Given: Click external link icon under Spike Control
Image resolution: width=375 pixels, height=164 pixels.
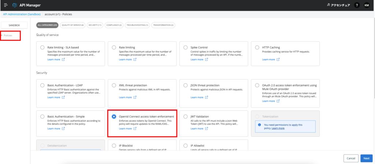Looking at the screenshot, I should point(206,59).
